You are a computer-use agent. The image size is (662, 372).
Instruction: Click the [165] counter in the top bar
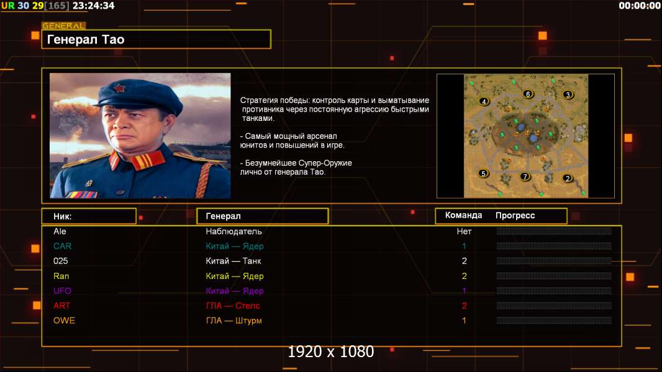[x=57, y=6]
